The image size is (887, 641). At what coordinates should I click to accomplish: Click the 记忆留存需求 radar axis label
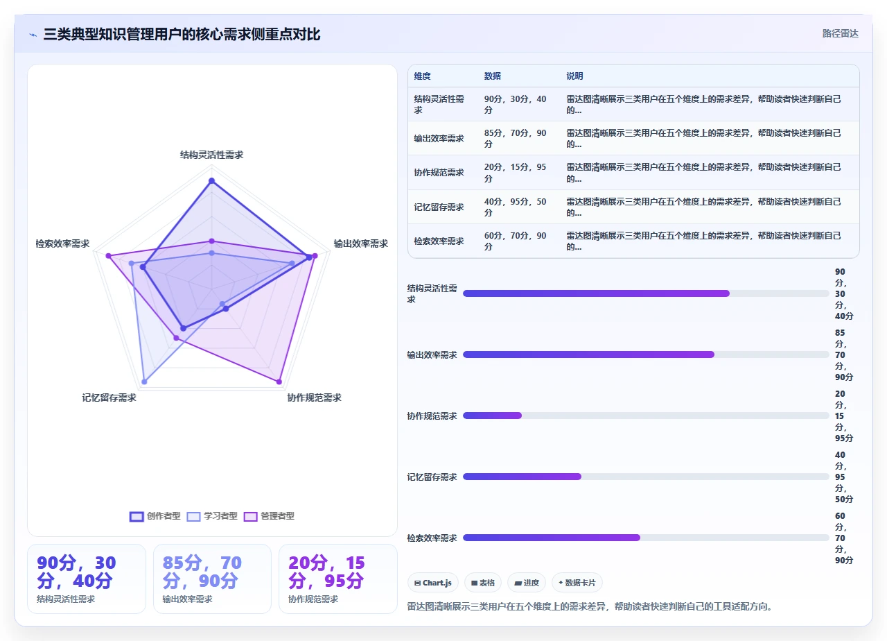(109, 398)
